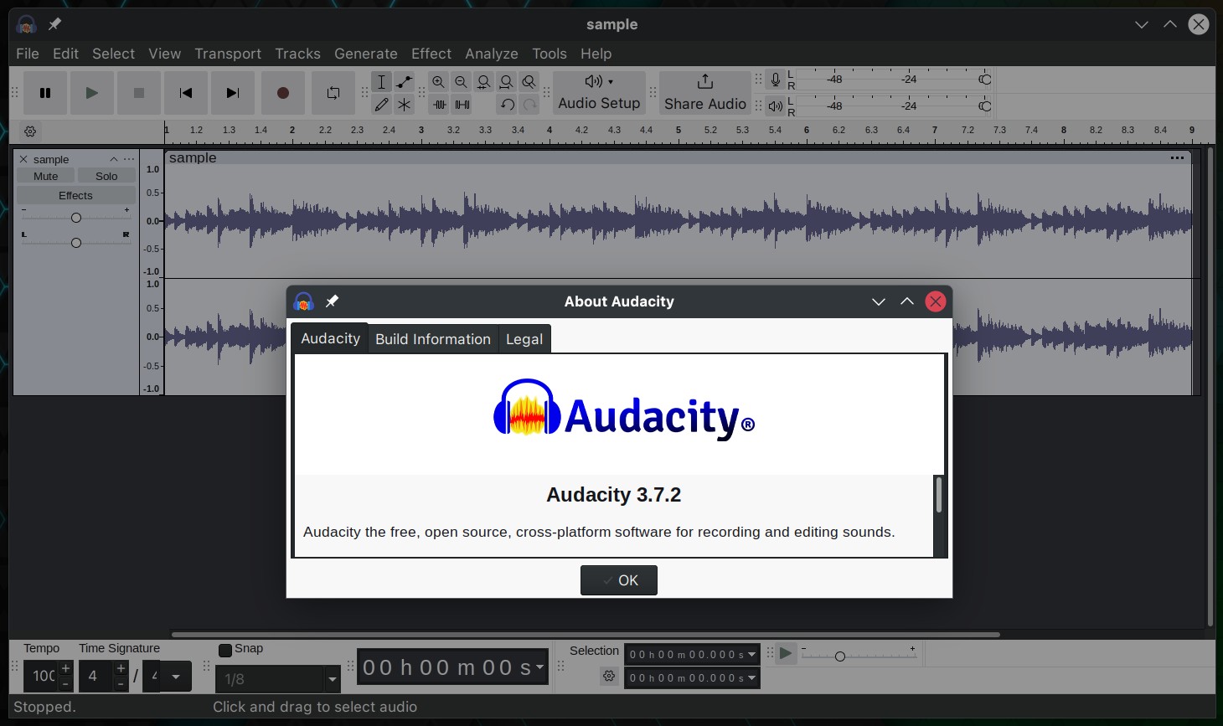Switch to the Build Information tab
Screen dimensions: 1223x726
coord(433,339)
